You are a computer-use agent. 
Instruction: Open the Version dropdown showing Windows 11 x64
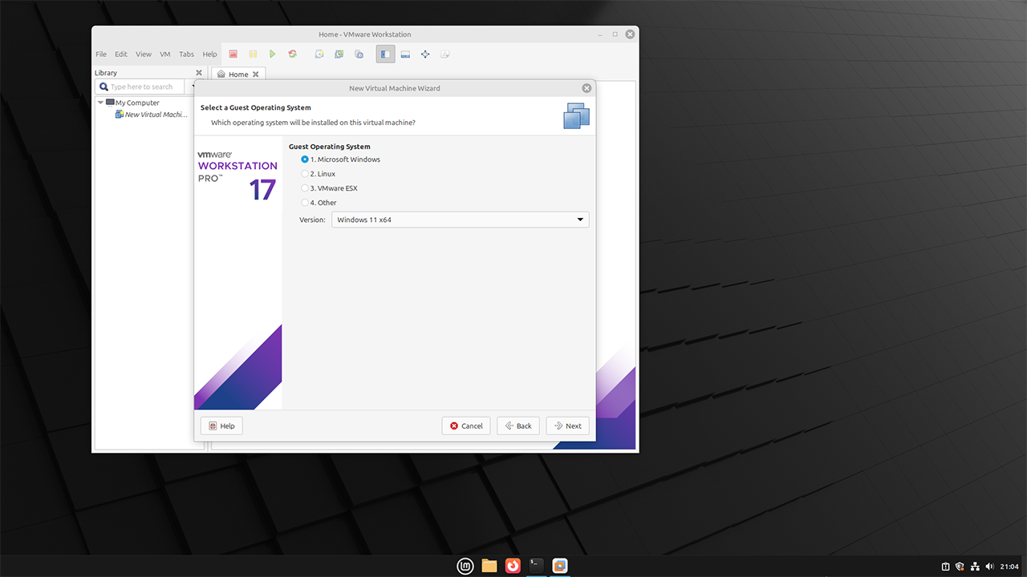(x=460, y=220)
